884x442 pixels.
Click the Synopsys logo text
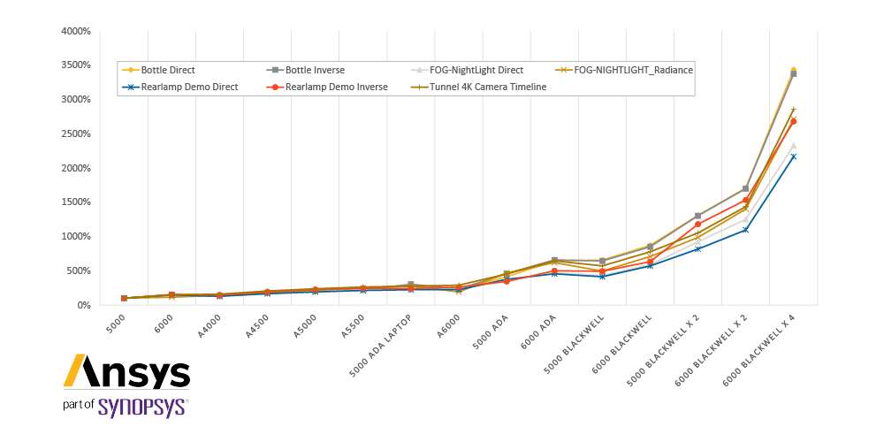tap(143, 407)
